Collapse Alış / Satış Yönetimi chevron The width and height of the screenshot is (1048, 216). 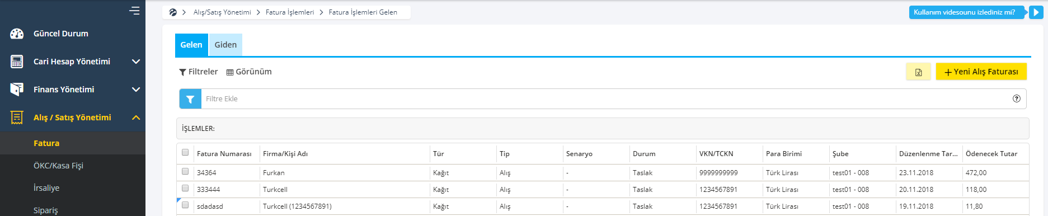[x=135, y=118]
